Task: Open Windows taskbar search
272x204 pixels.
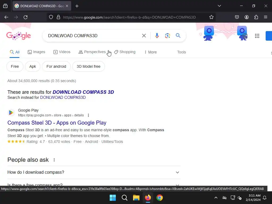Action: [x=124, y=198]
